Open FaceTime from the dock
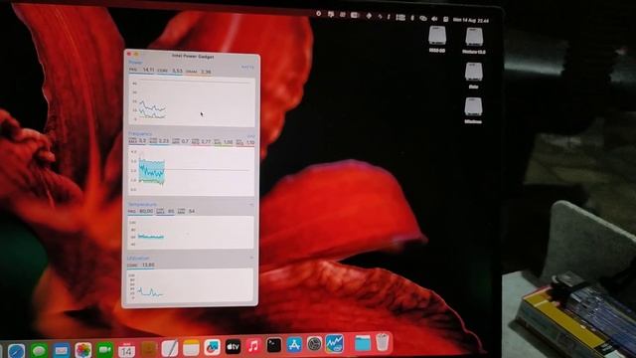The image size is (636, 358). 104,349
